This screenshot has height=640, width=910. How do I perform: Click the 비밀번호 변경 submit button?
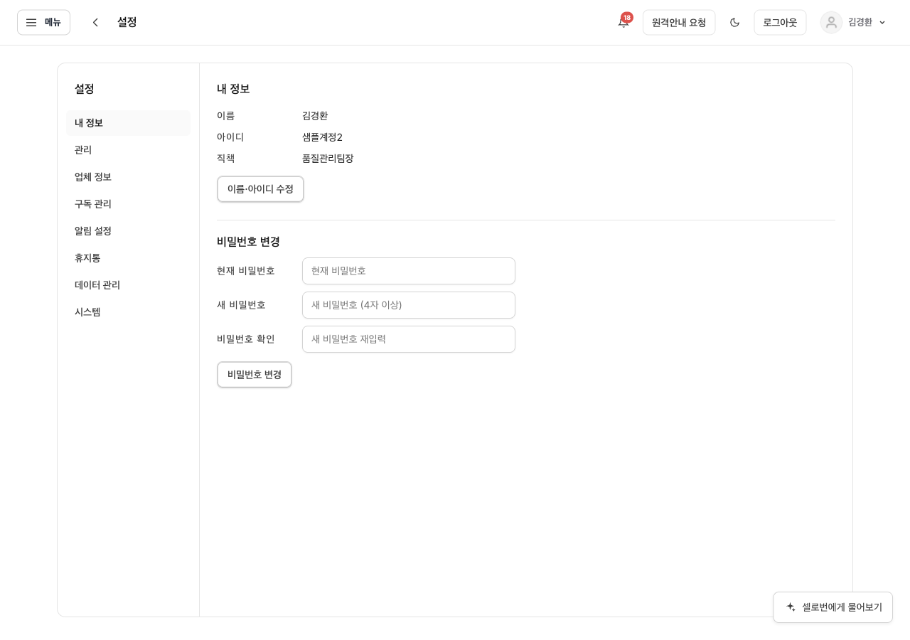255,375
